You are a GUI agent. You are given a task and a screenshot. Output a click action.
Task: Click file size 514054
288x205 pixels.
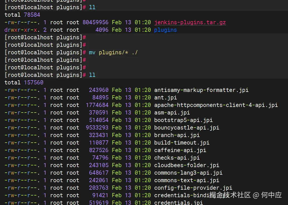[x=99, y=120]
